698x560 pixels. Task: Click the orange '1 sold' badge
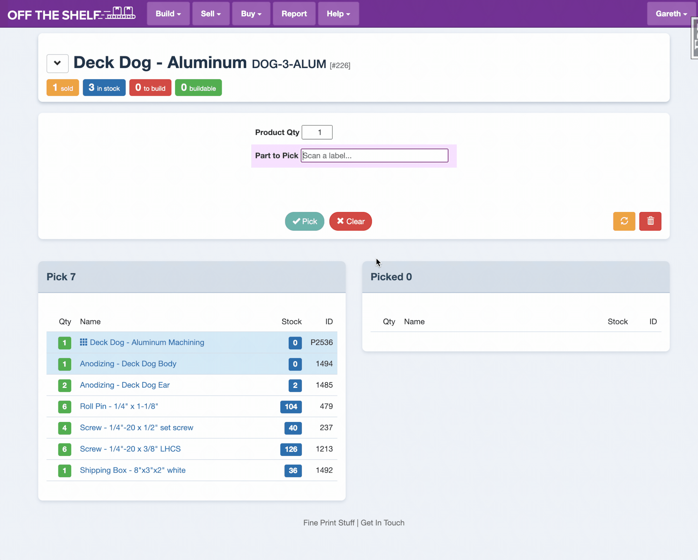click(63, 88)
